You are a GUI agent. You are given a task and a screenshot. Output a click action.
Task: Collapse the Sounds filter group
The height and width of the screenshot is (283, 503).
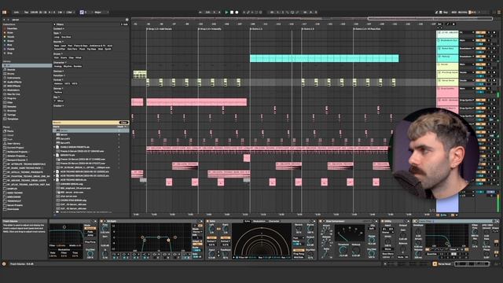point(58,42)
